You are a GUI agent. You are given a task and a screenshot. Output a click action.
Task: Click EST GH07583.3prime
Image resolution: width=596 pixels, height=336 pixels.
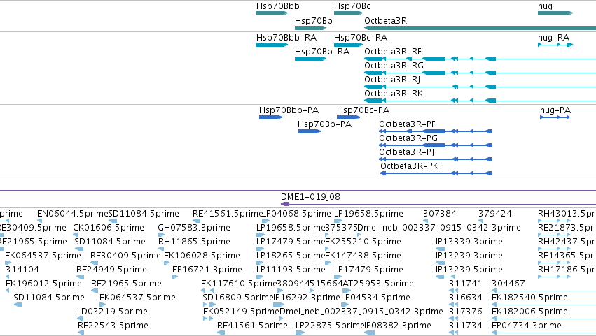(161, 235)
